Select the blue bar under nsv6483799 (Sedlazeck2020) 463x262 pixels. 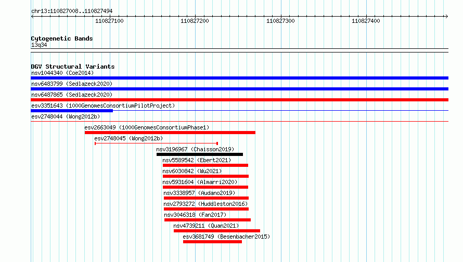point(239,89)
